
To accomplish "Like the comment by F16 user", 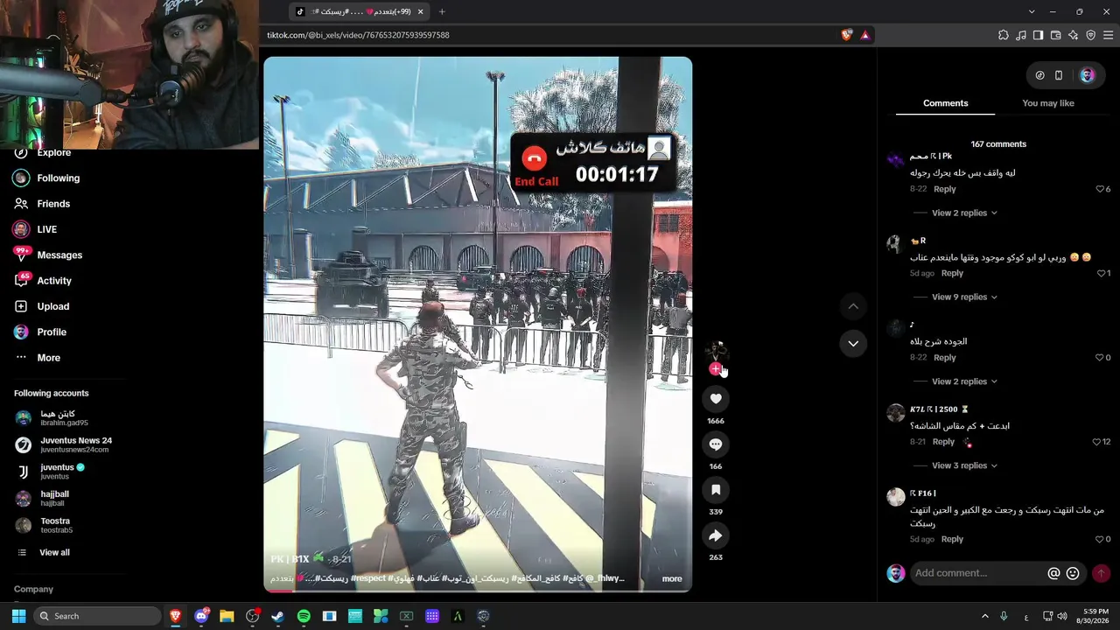I will [x=1100, y=539].
